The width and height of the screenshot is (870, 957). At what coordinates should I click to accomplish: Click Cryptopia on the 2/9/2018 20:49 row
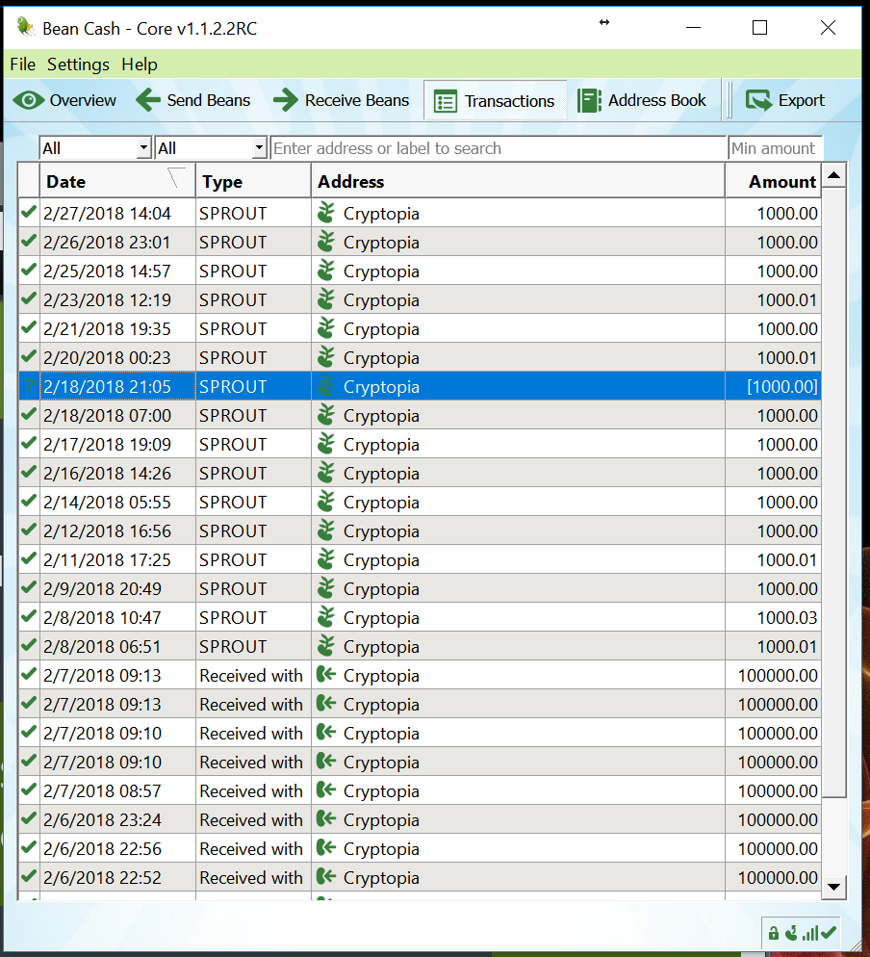[x=381, y=589]
